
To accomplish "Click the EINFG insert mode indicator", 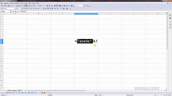I will [96, 95].
